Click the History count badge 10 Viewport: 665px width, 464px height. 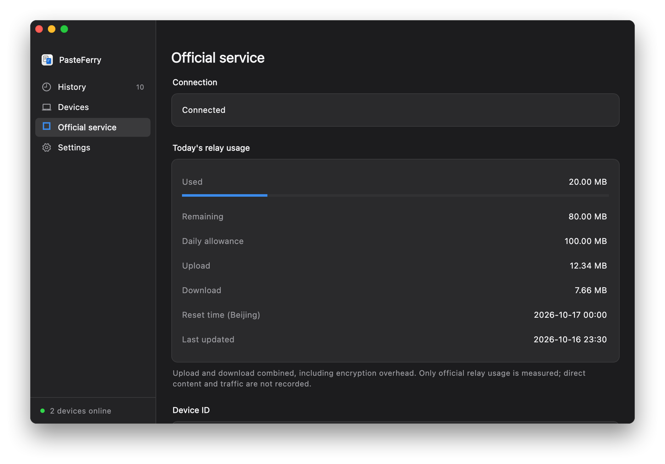pyautogui.click(x=140, y=87)
